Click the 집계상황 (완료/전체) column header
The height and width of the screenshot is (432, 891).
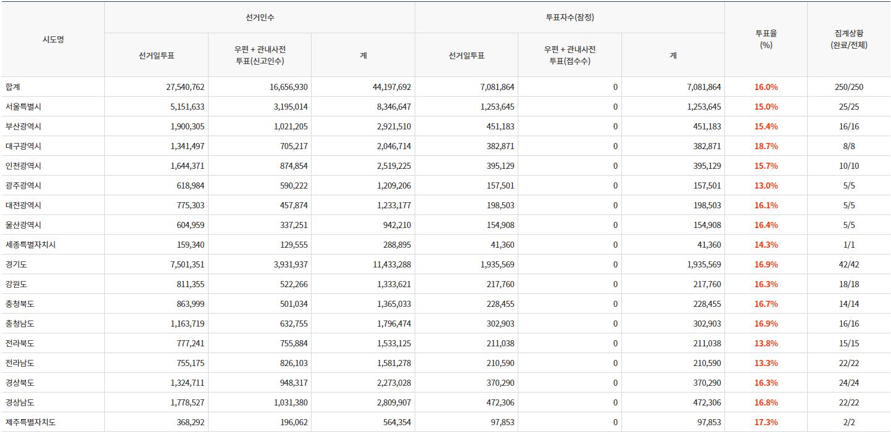[x=848, y=39]
